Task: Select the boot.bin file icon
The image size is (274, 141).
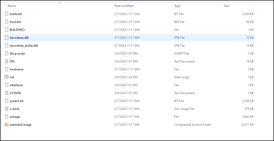Action: pyautogui.click(x=7, y=22)
